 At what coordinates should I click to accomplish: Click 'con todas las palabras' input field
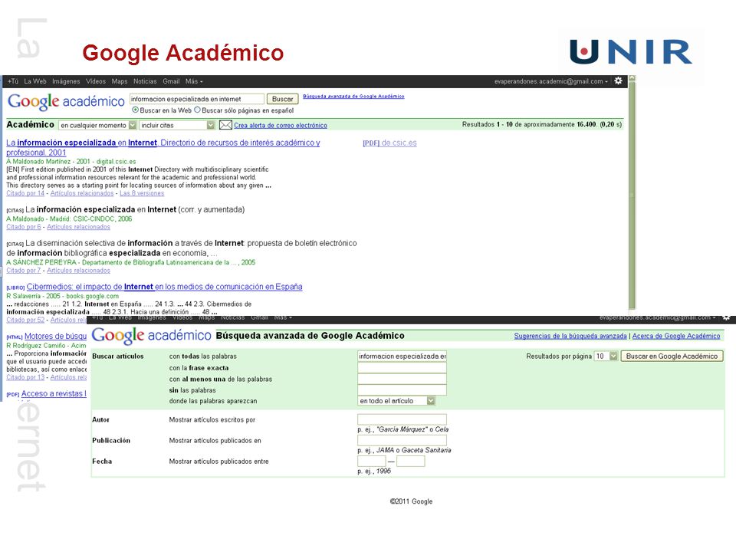(x=402, y=356)
